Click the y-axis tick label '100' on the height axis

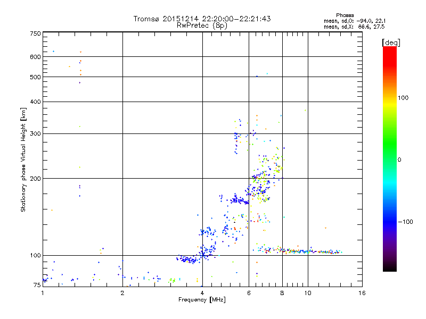(x=35, y=256)
